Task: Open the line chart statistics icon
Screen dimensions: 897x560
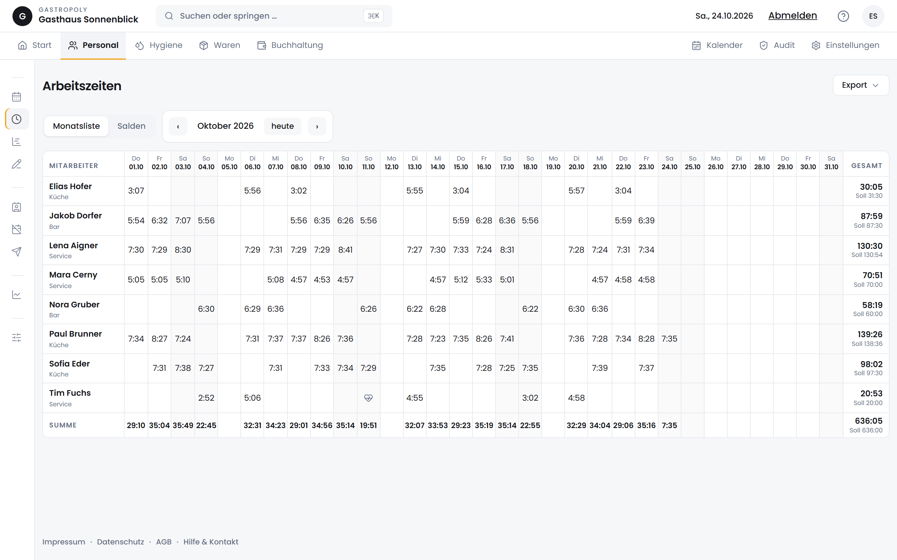Action: (x=17, y=295)
